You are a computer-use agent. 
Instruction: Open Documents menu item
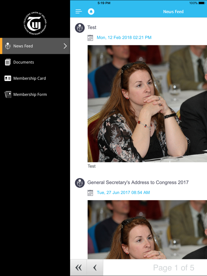coord(35,62)
